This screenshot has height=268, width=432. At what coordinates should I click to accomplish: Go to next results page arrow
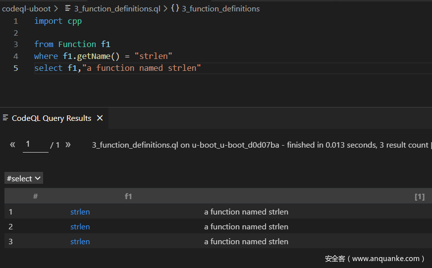pos(68,145)
